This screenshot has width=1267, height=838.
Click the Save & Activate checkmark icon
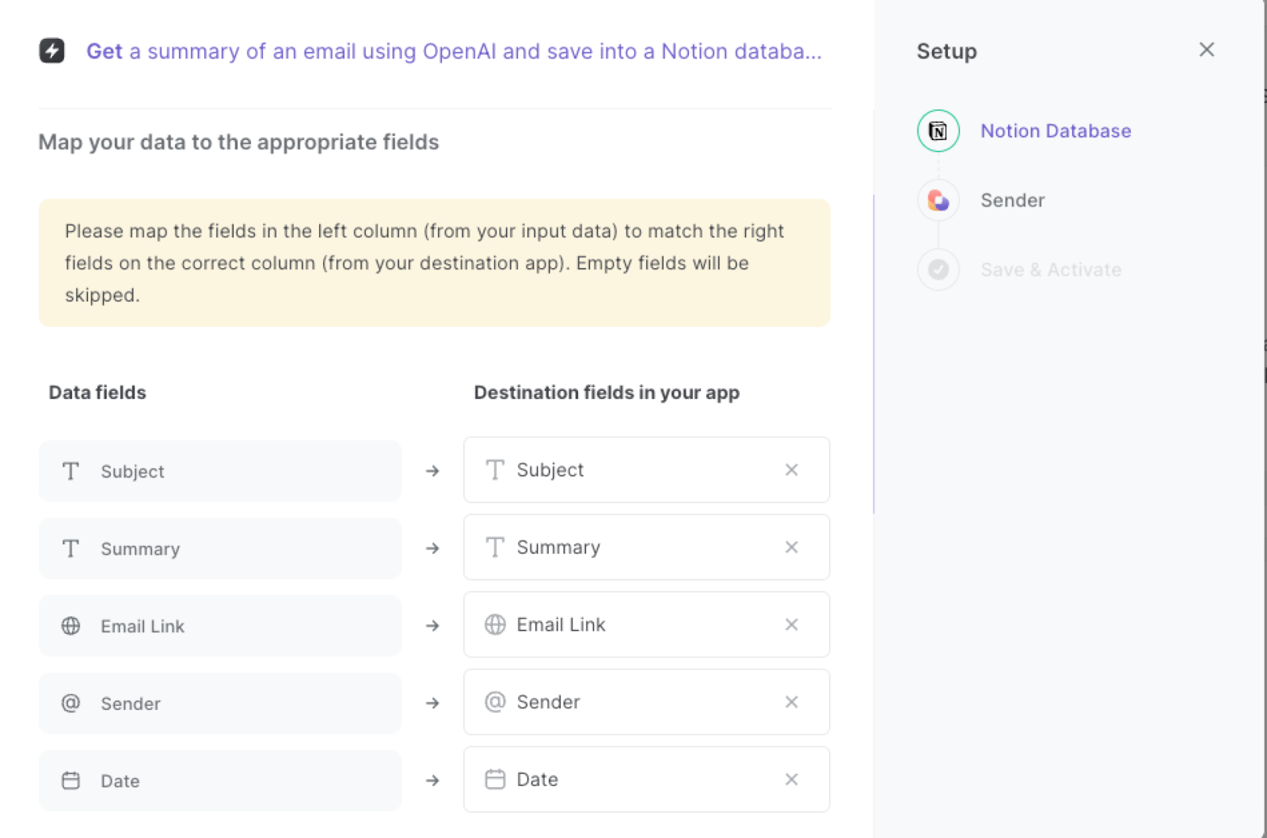point(938,269)
